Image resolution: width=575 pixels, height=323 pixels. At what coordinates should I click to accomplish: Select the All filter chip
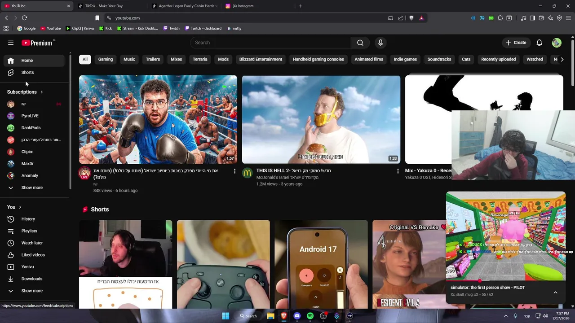coord(85,59)
